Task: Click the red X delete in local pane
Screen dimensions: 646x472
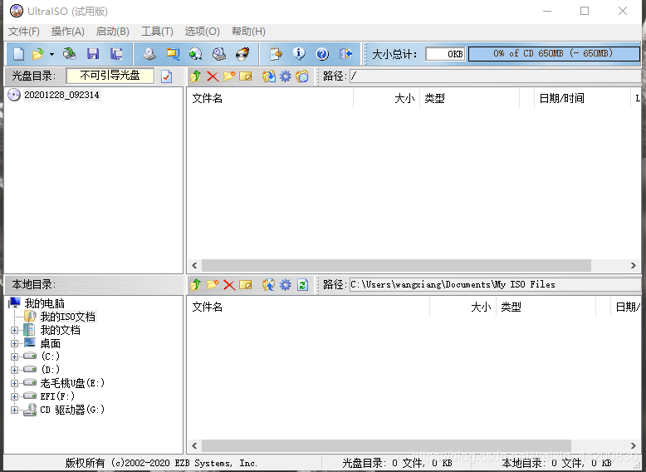Action: (x=229, y=285)
